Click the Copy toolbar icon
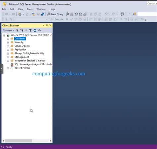 tap(95, 14)
